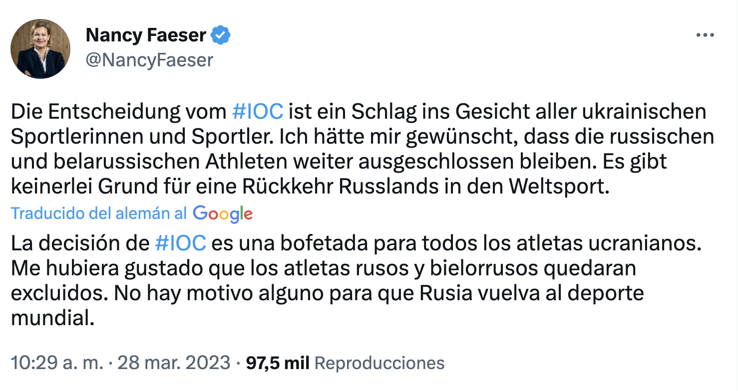The image size is (738, 391).
Task: Click the 28 mar. 2023 date
Action: (174, 363)
